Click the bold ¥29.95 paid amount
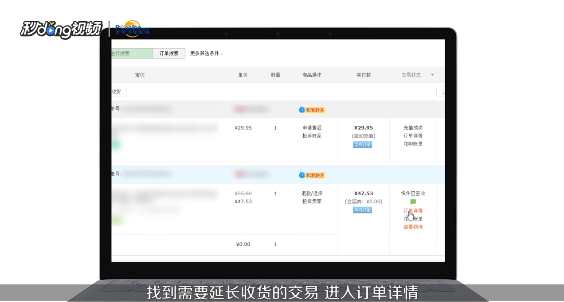The width and height of the screenshot is (564, 302). point(364,128)
